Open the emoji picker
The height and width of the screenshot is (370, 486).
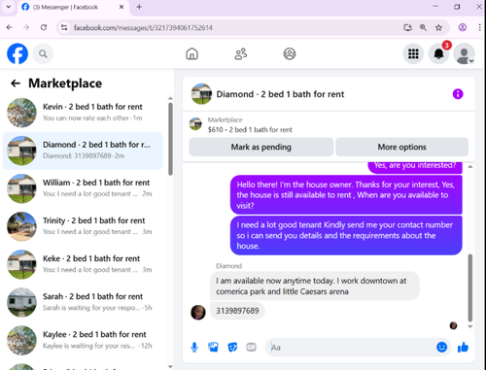[x=441, y=347]
